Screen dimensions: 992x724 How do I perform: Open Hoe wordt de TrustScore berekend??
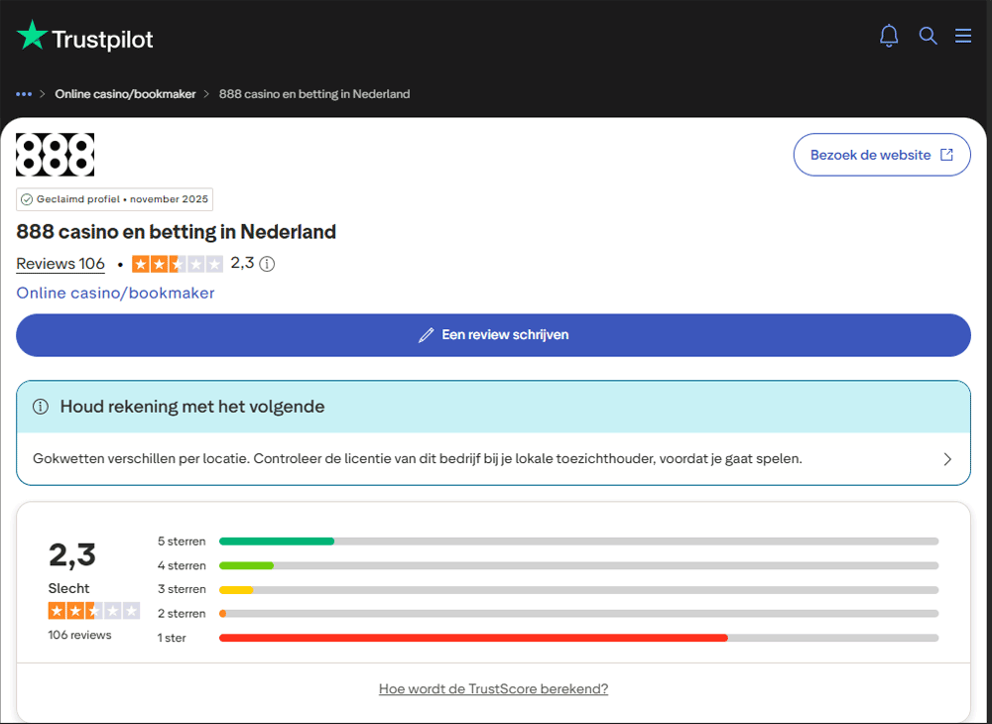493,688
